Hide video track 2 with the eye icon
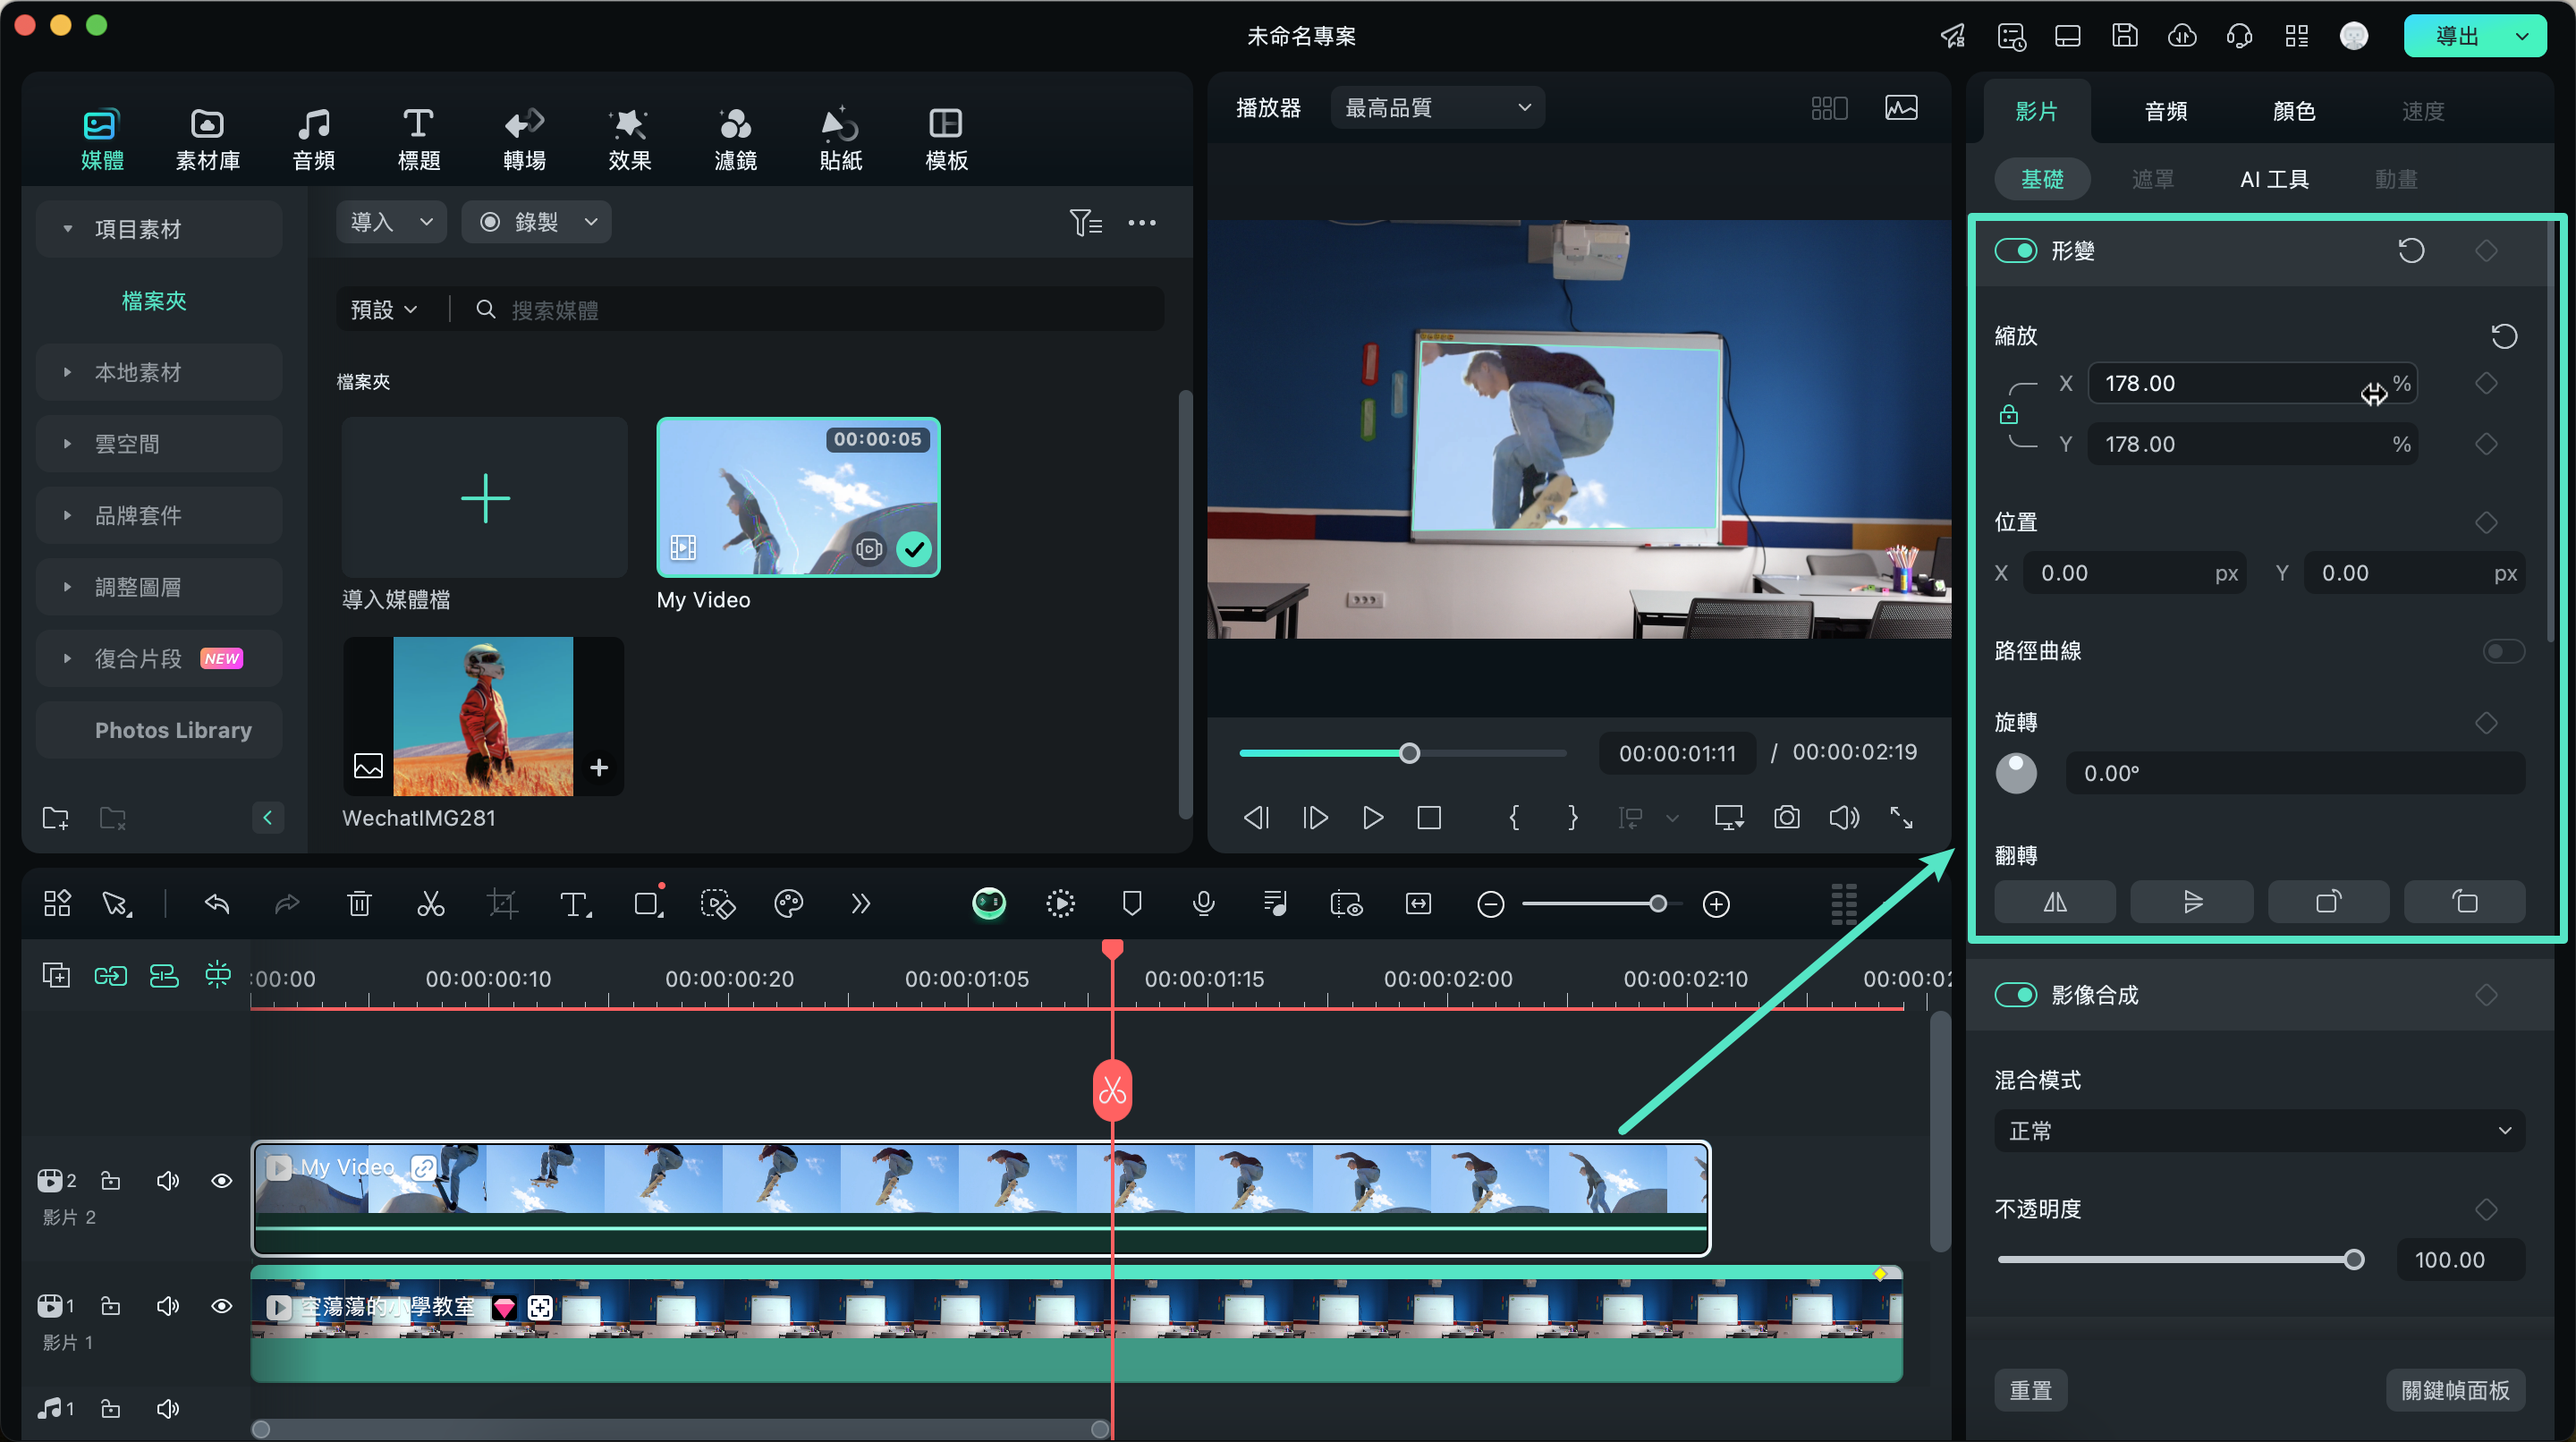Image resolution: width=2576 pixels, height=1442 pixels. pyautogui.click(x=222, y=1181)
